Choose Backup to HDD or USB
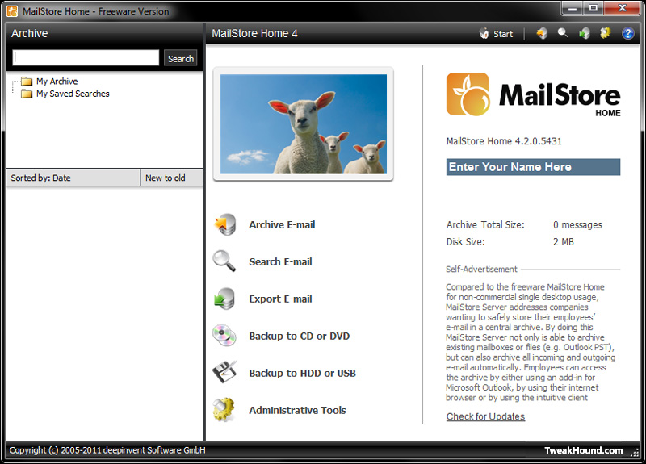Viewport: 646px width, 464px height. pos(302,373)
